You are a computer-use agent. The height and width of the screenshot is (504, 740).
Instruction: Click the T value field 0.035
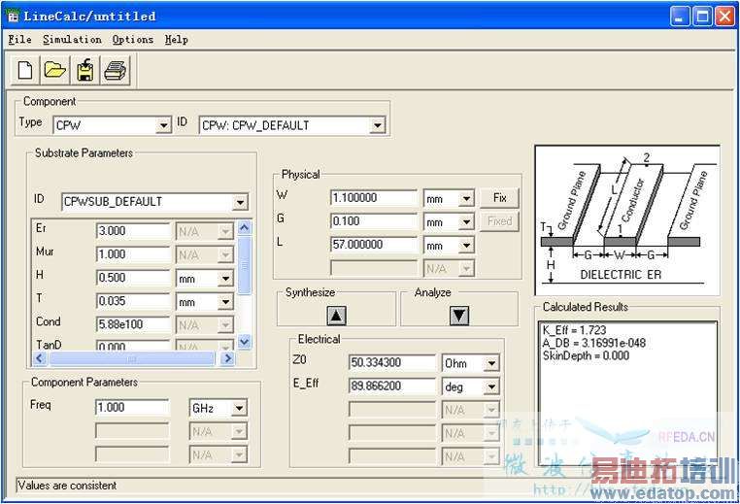[133, 301]
